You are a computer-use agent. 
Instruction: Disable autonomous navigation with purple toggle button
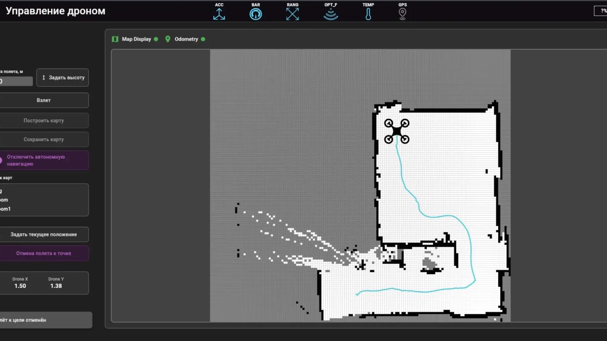(44, 160)
